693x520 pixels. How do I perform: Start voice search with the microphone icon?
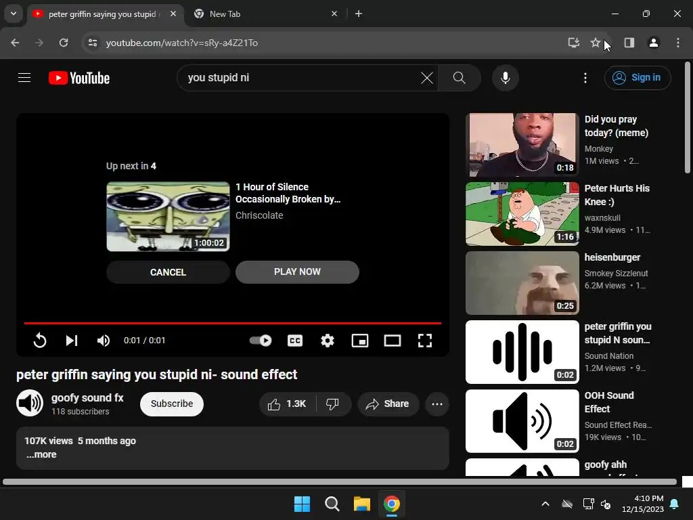[x=505, y=78]
